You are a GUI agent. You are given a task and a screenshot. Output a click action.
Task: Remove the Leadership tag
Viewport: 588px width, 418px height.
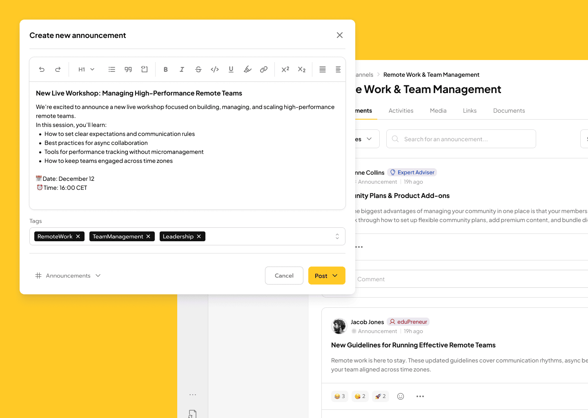click(x=199, y=236)
